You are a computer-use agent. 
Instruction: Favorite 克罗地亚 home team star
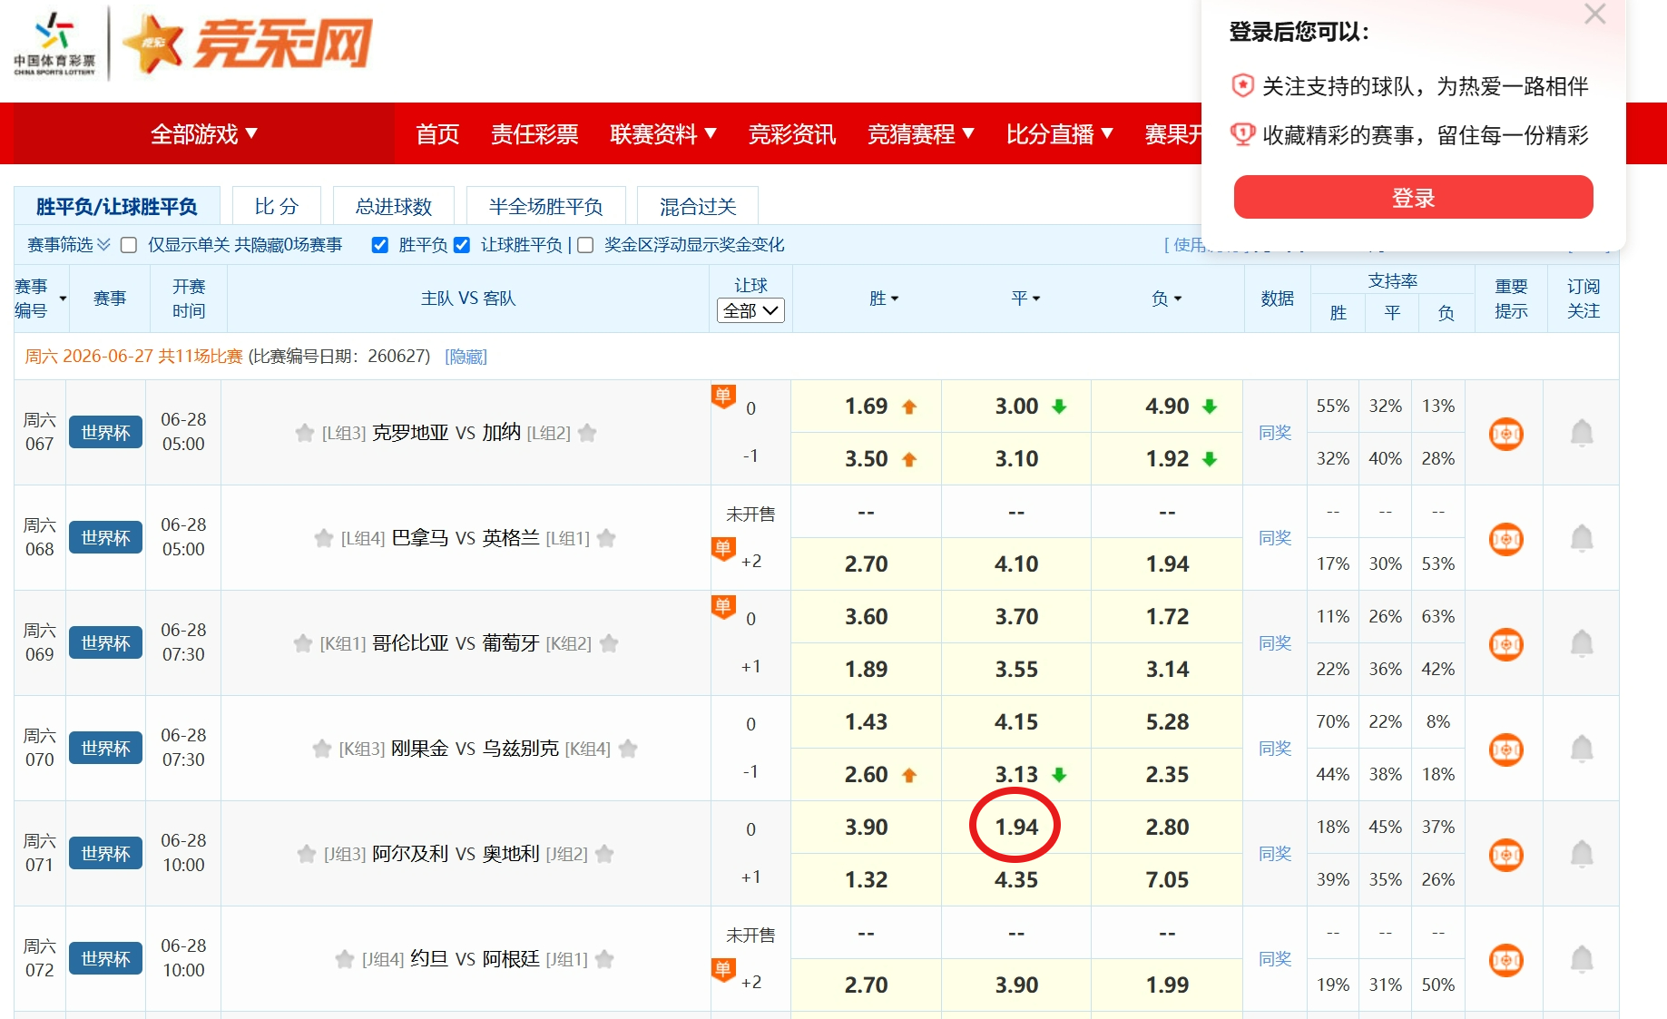305,433
